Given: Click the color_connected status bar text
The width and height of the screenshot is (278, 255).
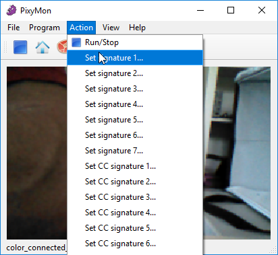Looking at the screenshot, I should [36, 248].
